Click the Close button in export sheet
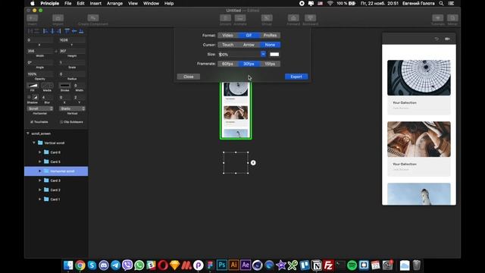Image resolution: width=485 pixels, height=273 pixels. click(189, 77)
